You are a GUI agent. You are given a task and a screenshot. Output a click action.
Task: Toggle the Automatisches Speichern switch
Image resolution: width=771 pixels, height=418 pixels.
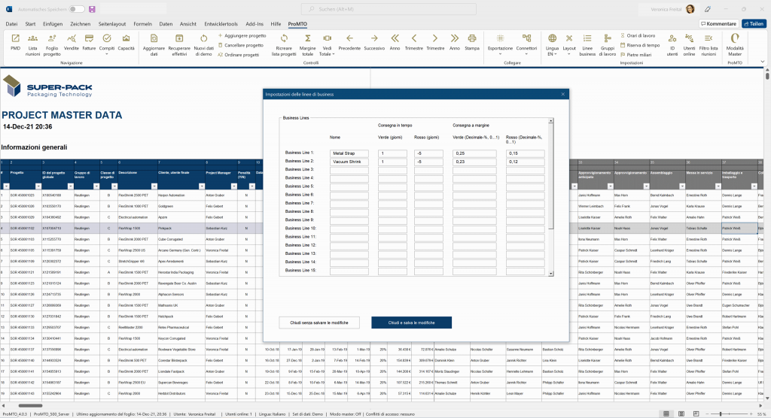pyautogui.click(x=76, y=9)
